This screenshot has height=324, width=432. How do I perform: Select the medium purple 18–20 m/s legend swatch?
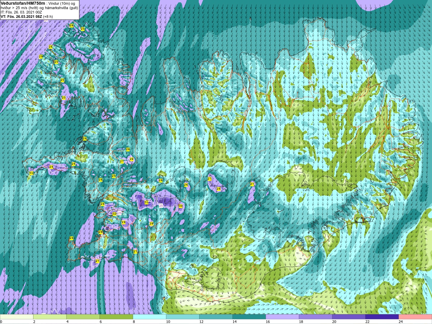(x=316, y=317)
